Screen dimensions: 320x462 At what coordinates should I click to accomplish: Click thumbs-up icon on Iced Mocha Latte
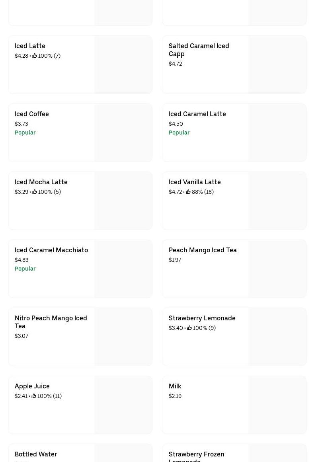click(x=35, y=192)
